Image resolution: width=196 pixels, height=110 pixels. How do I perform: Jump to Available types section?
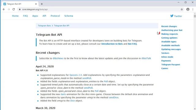[x=169, y=42]
